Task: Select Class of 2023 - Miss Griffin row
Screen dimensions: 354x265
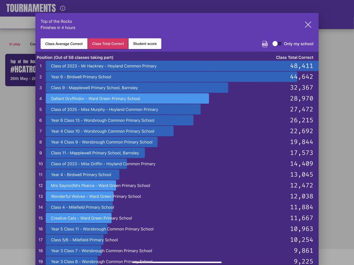Action: click(x=177, y=164)
